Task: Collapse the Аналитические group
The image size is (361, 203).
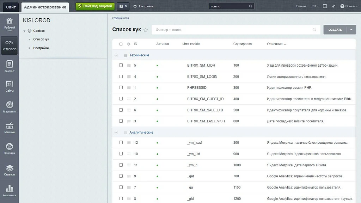Action: tap(116, 133)
